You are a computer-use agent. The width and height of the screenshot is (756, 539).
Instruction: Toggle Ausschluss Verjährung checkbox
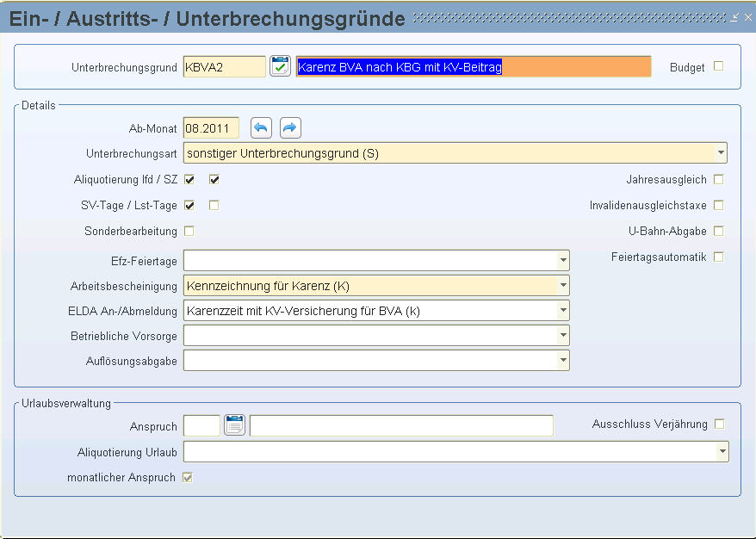pos(718,424)
